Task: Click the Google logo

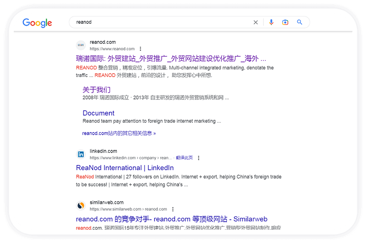Action: (x=37, y=22)
